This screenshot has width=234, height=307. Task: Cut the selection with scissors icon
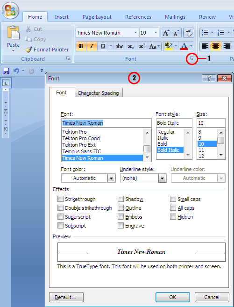click(28, 29)
